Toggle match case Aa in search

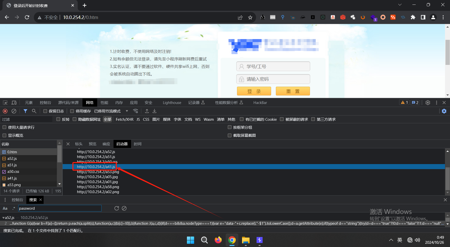coord(5,208)
